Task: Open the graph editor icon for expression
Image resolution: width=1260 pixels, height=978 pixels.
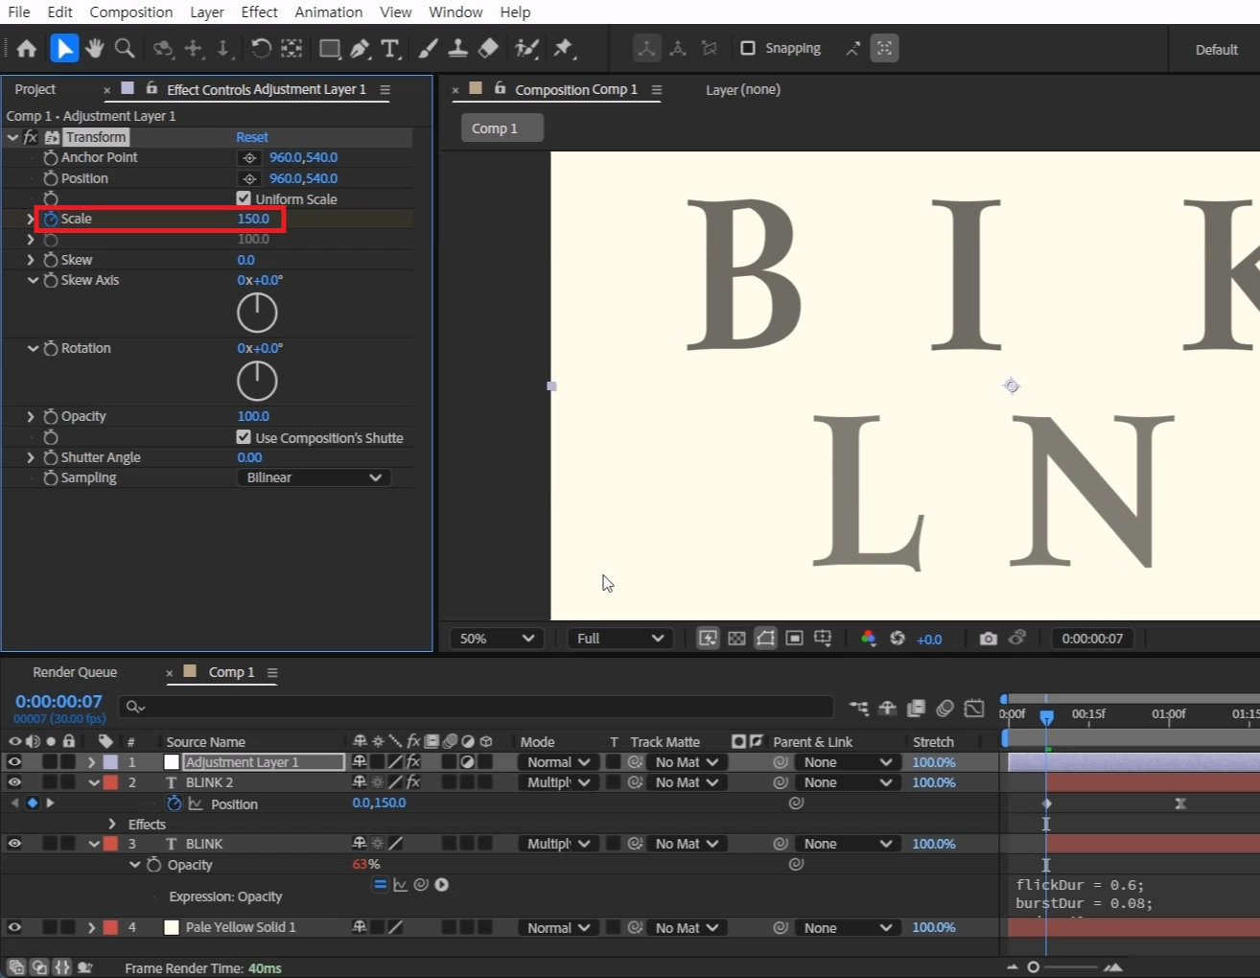Action: pyautogui.click(x=400, y=885)
